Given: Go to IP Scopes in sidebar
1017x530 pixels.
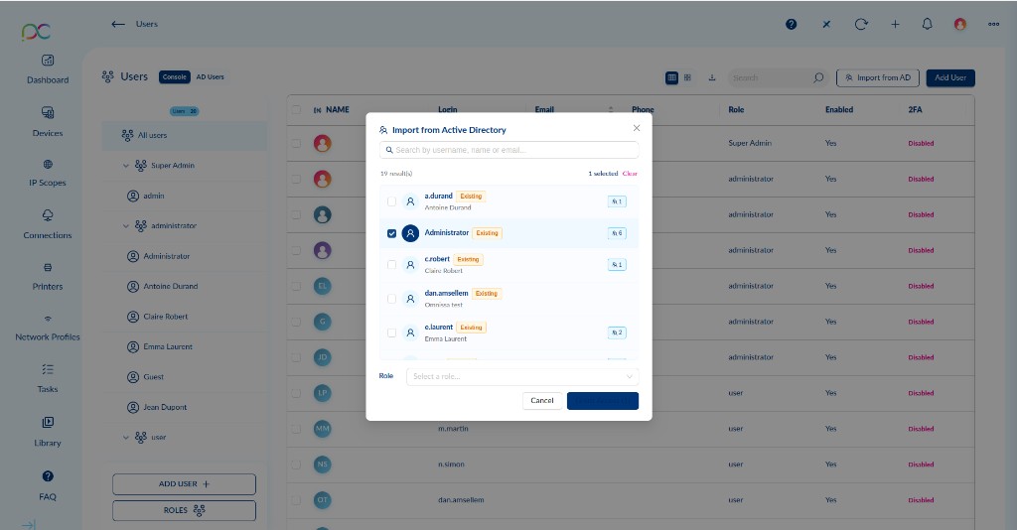Looking at the screenshot, I should coord(48,165).
